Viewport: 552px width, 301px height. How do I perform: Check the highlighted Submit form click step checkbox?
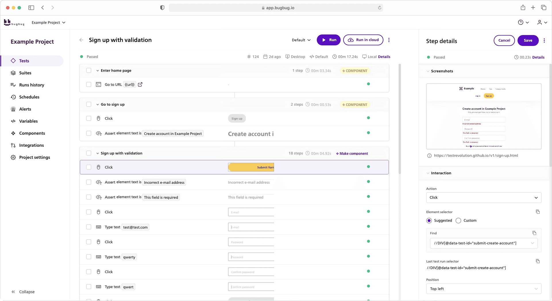(89, 167)
